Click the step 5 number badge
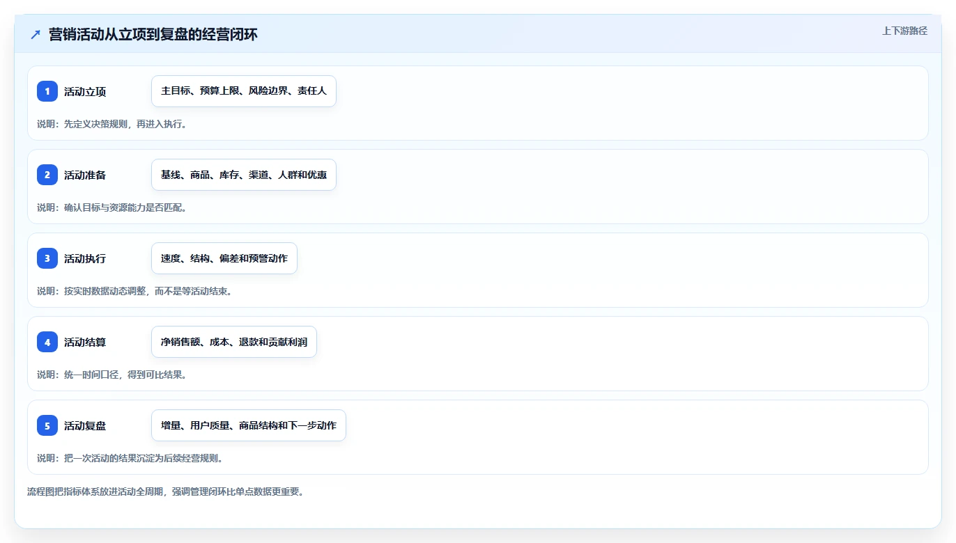This screenshot has height=543, width=956. tap(47, 425)
